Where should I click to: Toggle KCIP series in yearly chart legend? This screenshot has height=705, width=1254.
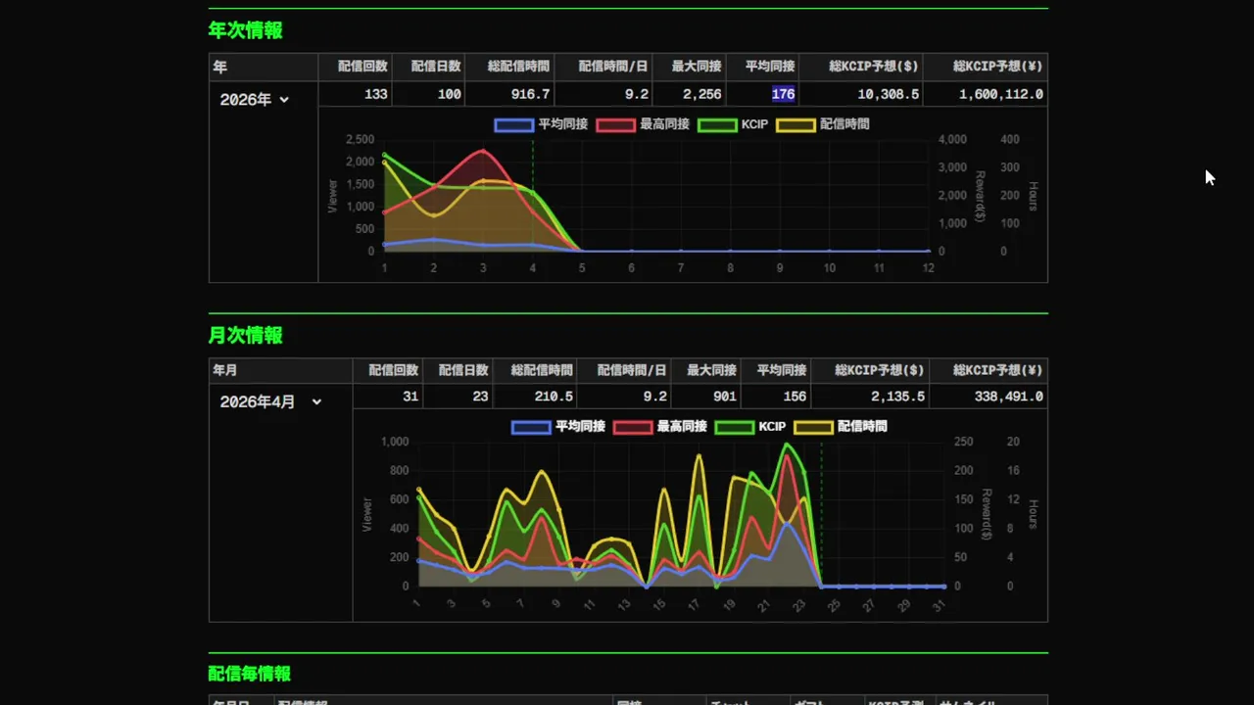click(733, 124)
